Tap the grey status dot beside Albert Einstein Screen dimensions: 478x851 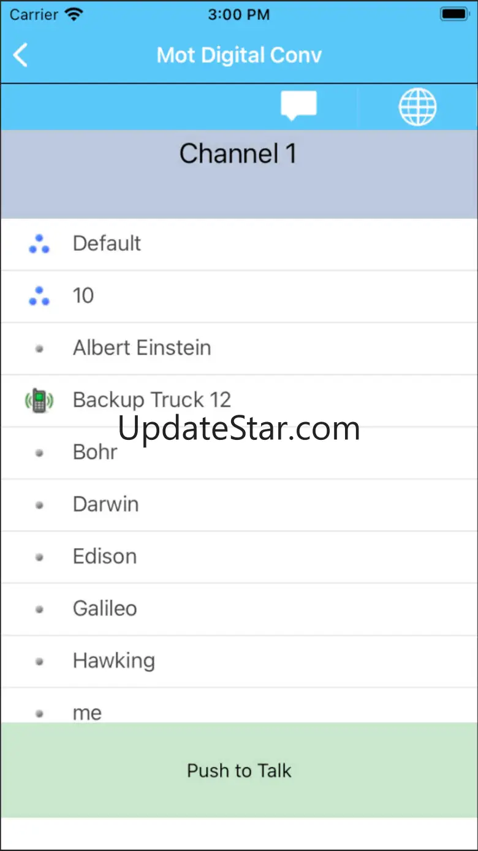pyautogui.click(x=39, y=348)
